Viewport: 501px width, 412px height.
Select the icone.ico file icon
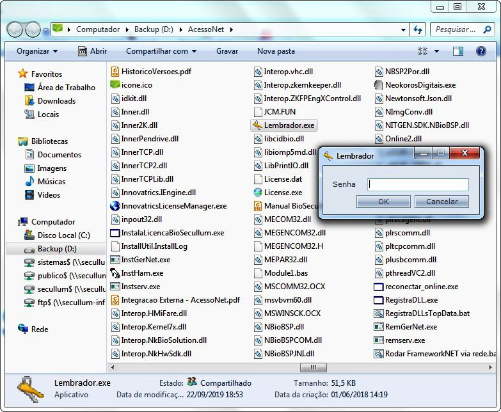(x=115, y=85)
